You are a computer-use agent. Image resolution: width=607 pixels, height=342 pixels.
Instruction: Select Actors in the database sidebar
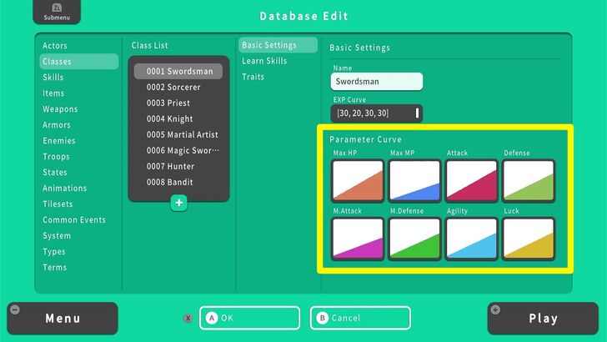(x=54, y=46)
